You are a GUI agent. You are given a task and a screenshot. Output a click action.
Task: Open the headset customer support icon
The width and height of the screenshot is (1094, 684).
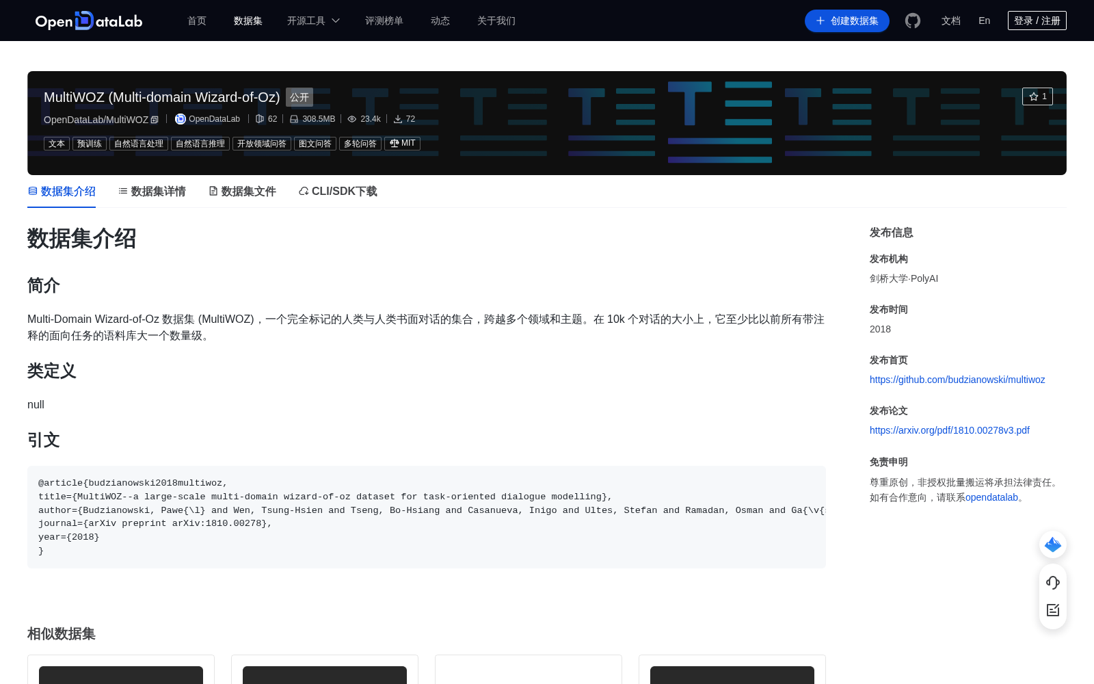tap(1053, 583)
